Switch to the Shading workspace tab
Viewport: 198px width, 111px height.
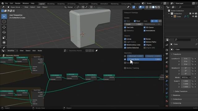click(94, 4)
